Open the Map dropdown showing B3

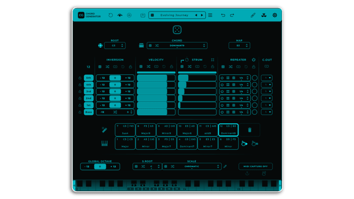239,45
